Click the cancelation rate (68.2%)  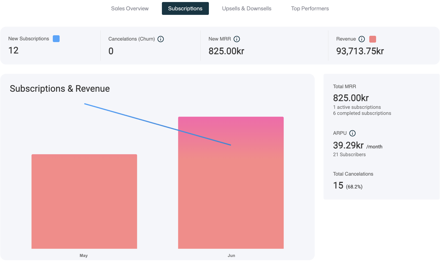pos(354,187)
